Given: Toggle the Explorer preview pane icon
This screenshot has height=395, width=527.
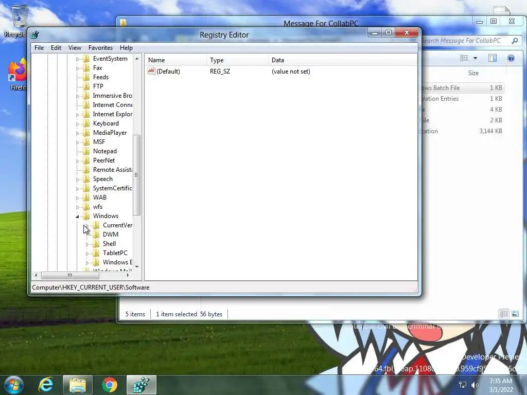Looking at the screenshot, I should (493, 58).
